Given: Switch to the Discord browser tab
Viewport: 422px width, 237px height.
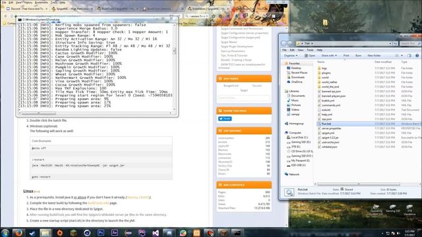Looking at the screenshot, I should coord(26,9).
